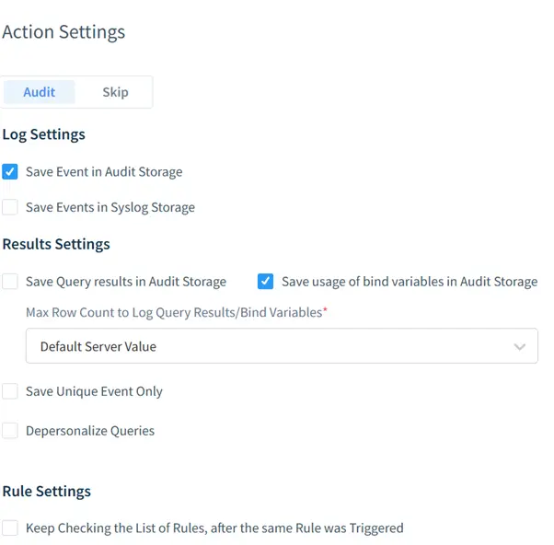The width and height of the screenshot is (554, 545).
Task: Click the 'Save Events in Syslog Storage' label text
Action: click(x=110, y=208)
